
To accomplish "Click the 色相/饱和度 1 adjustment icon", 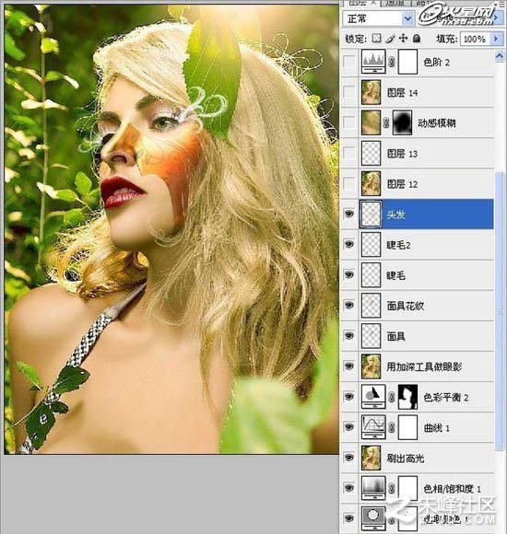I will coord(373,488).
